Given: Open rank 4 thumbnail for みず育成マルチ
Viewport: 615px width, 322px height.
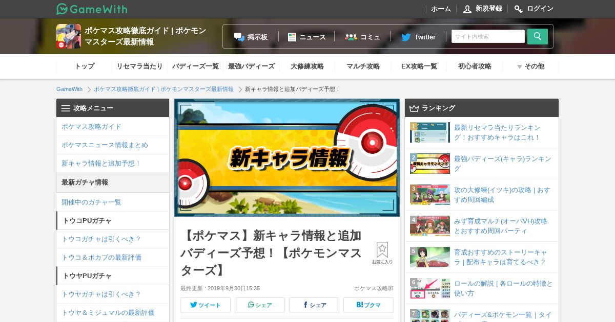Looking at the screenshot, I should [x=430, y=226].
